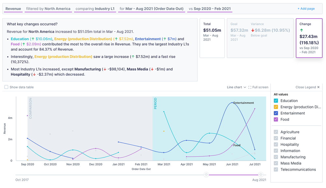Open the North America filter selector
This screenshot has width=326, height=188.
(x=48, y=9)
